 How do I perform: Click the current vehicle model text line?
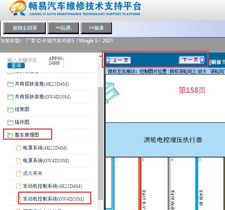click(x=57, y=41)
